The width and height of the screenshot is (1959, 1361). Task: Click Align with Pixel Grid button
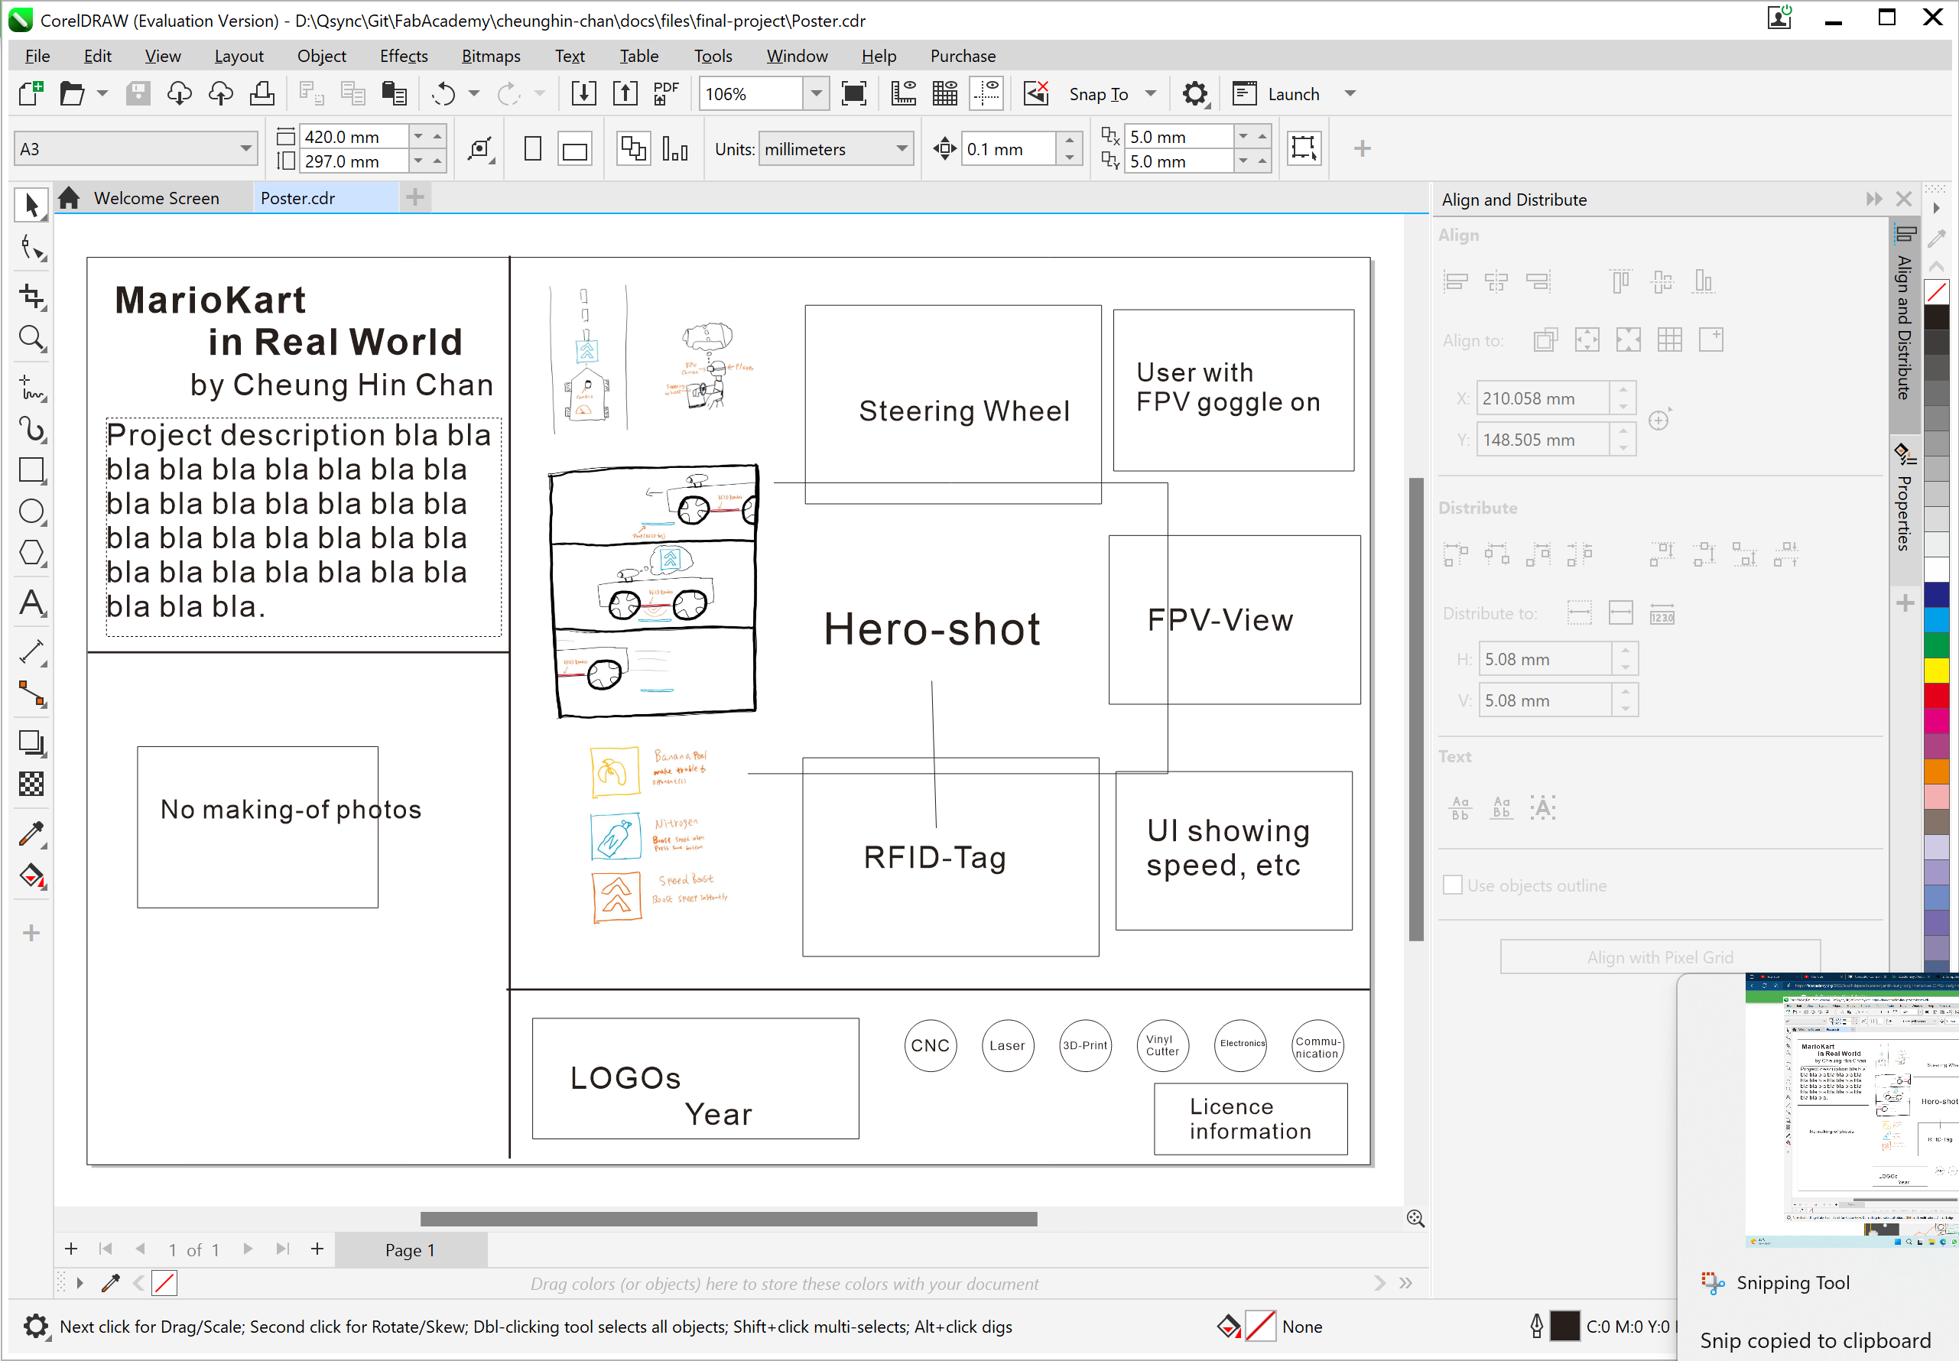click(x=1660, y=957)
